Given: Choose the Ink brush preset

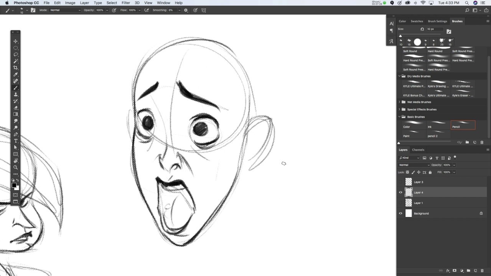Looking at the screenshot, I should click(438, 125).
